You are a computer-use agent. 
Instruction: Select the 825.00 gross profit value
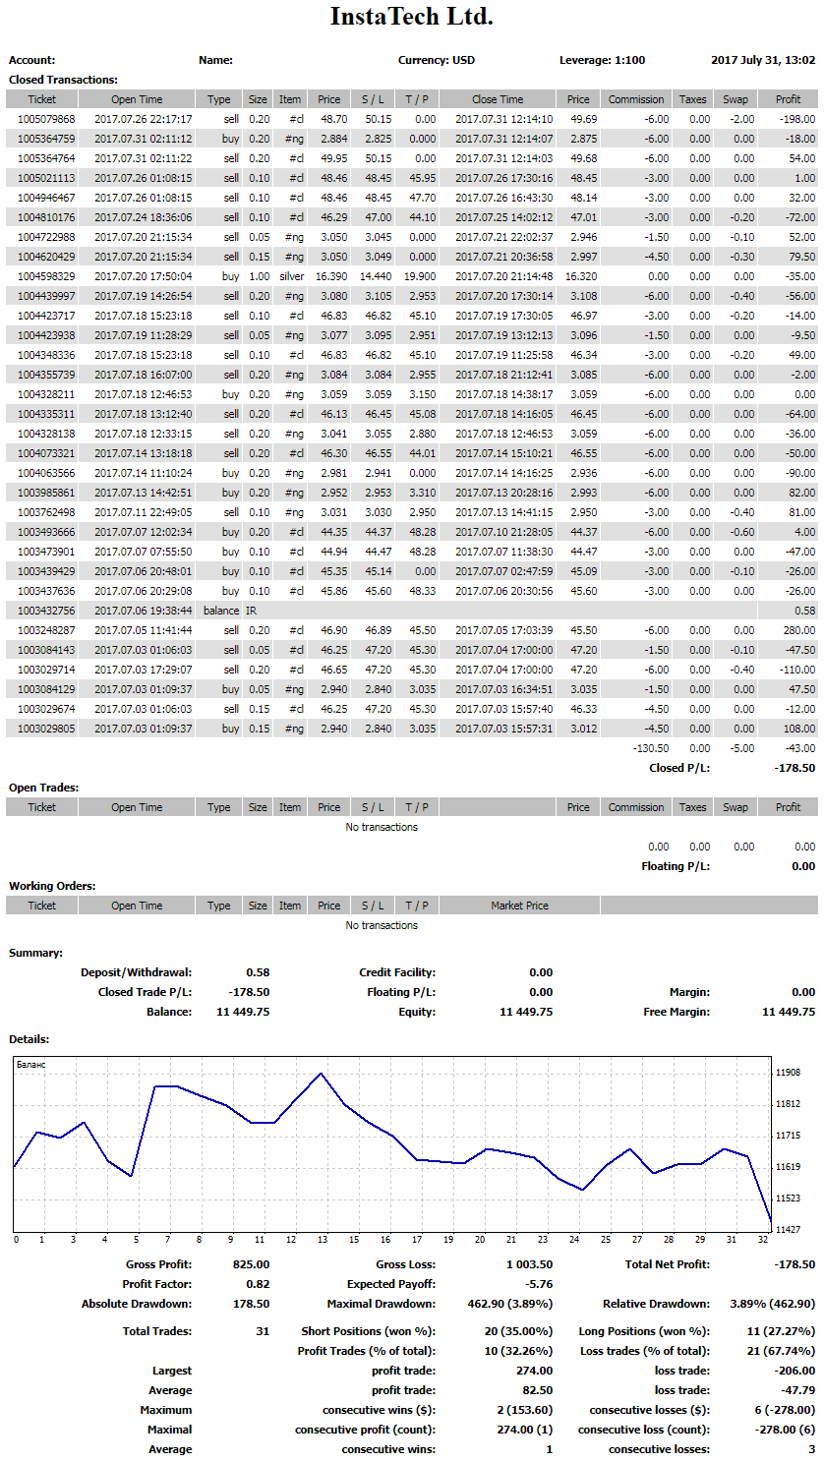click(251, 1264)
